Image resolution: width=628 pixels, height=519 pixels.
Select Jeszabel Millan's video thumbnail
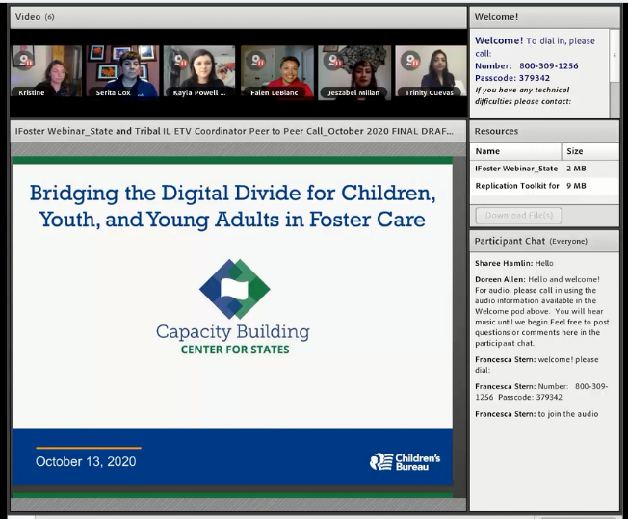tap(354, 71)
